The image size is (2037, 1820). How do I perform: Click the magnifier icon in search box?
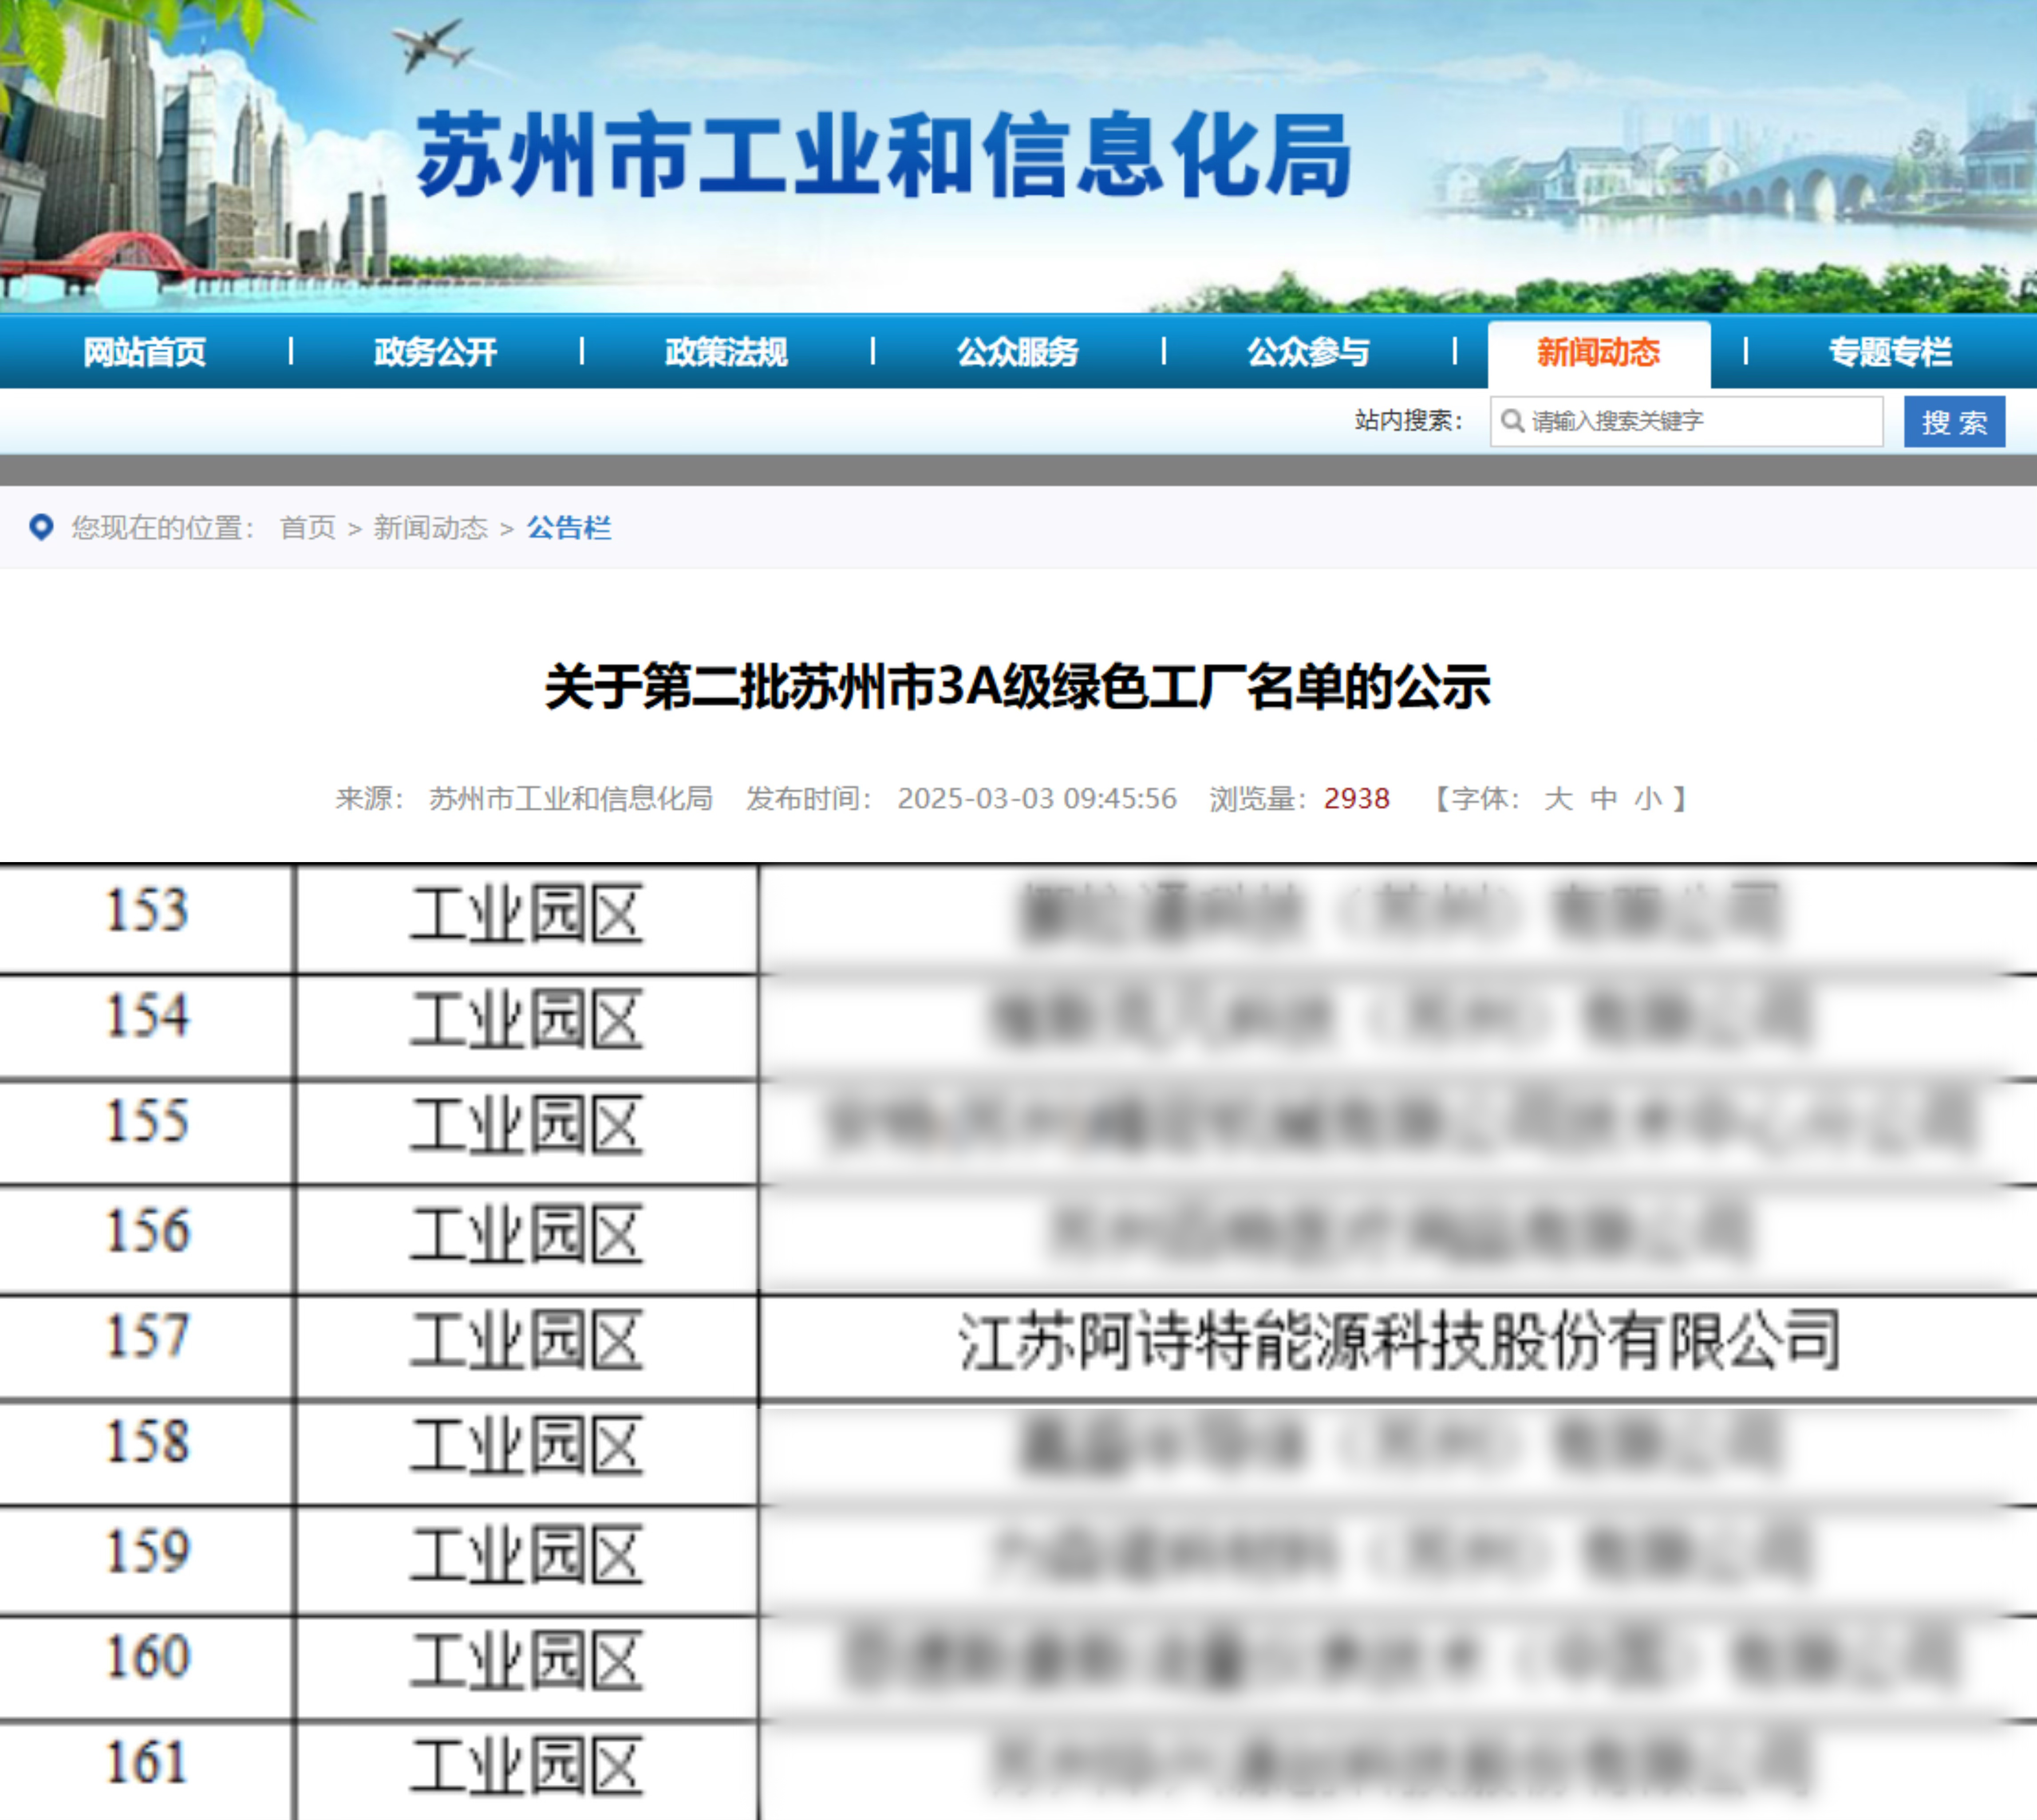(1513, 421)
